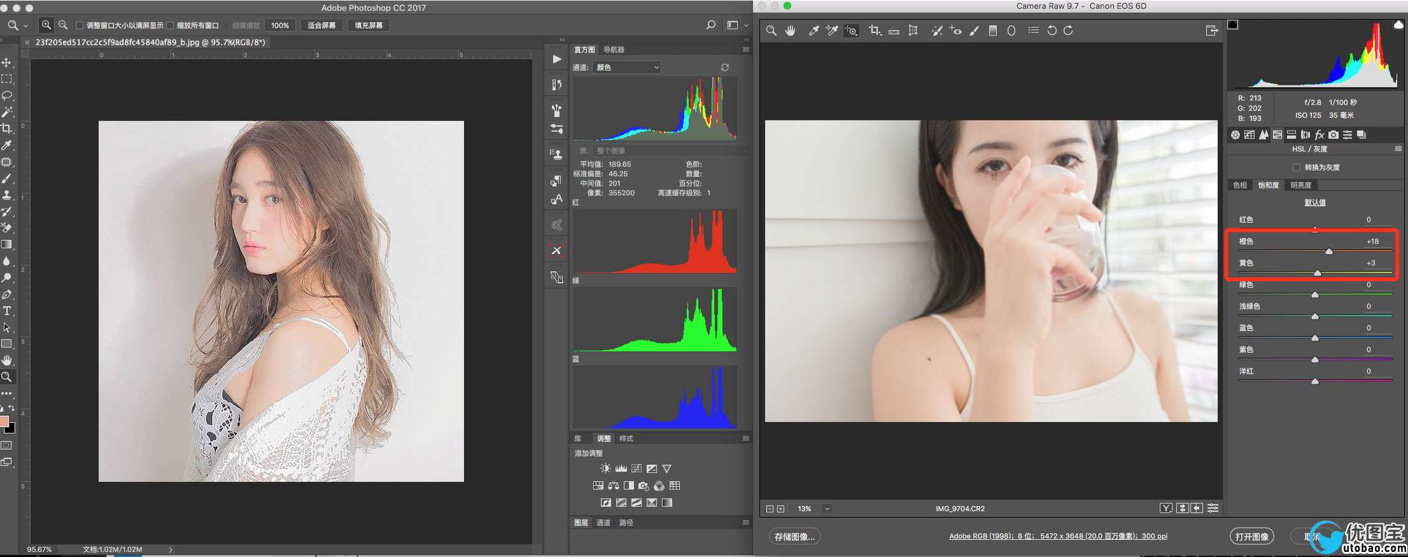This screenshot has width=1408, height=557.
Task: Toggle before/after view Y icon
Action: [x=1165, y=508]
